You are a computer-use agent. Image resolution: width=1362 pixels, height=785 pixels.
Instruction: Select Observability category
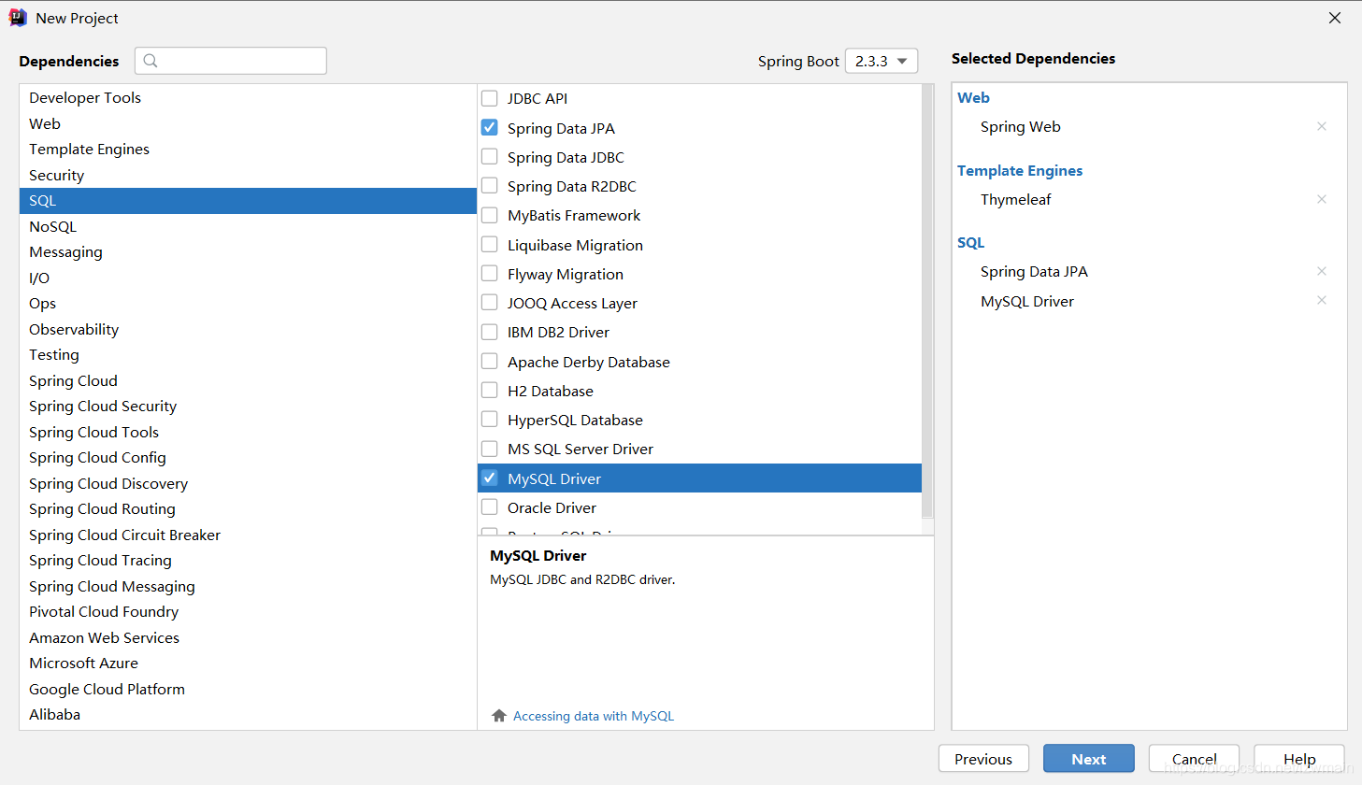click(248, 329)
